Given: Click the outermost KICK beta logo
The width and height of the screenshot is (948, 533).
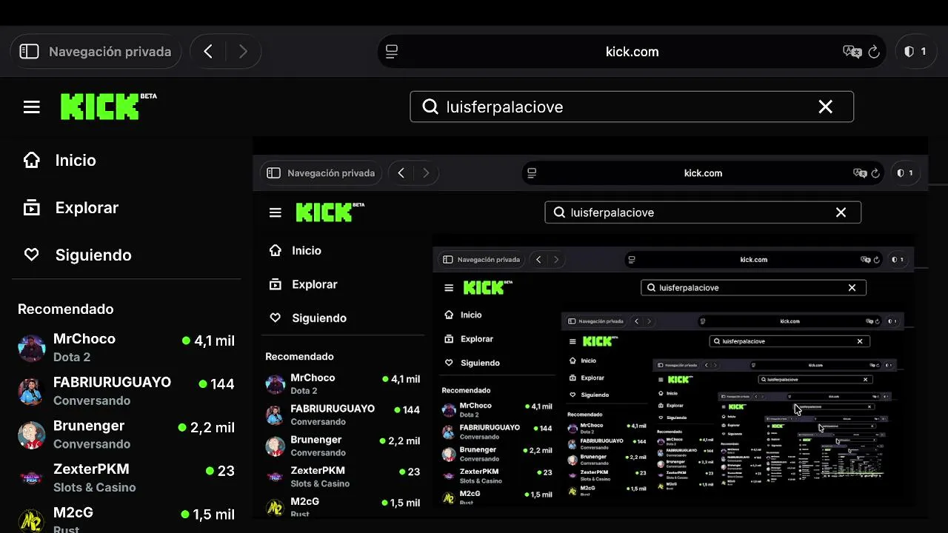Looking at the screenshot, I should [108, 107].
